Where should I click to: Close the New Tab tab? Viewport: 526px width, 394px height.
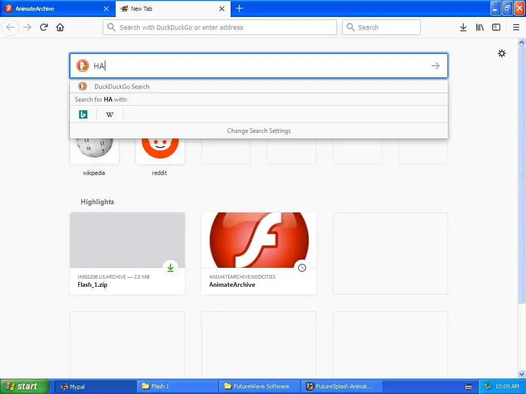point(222,9)
